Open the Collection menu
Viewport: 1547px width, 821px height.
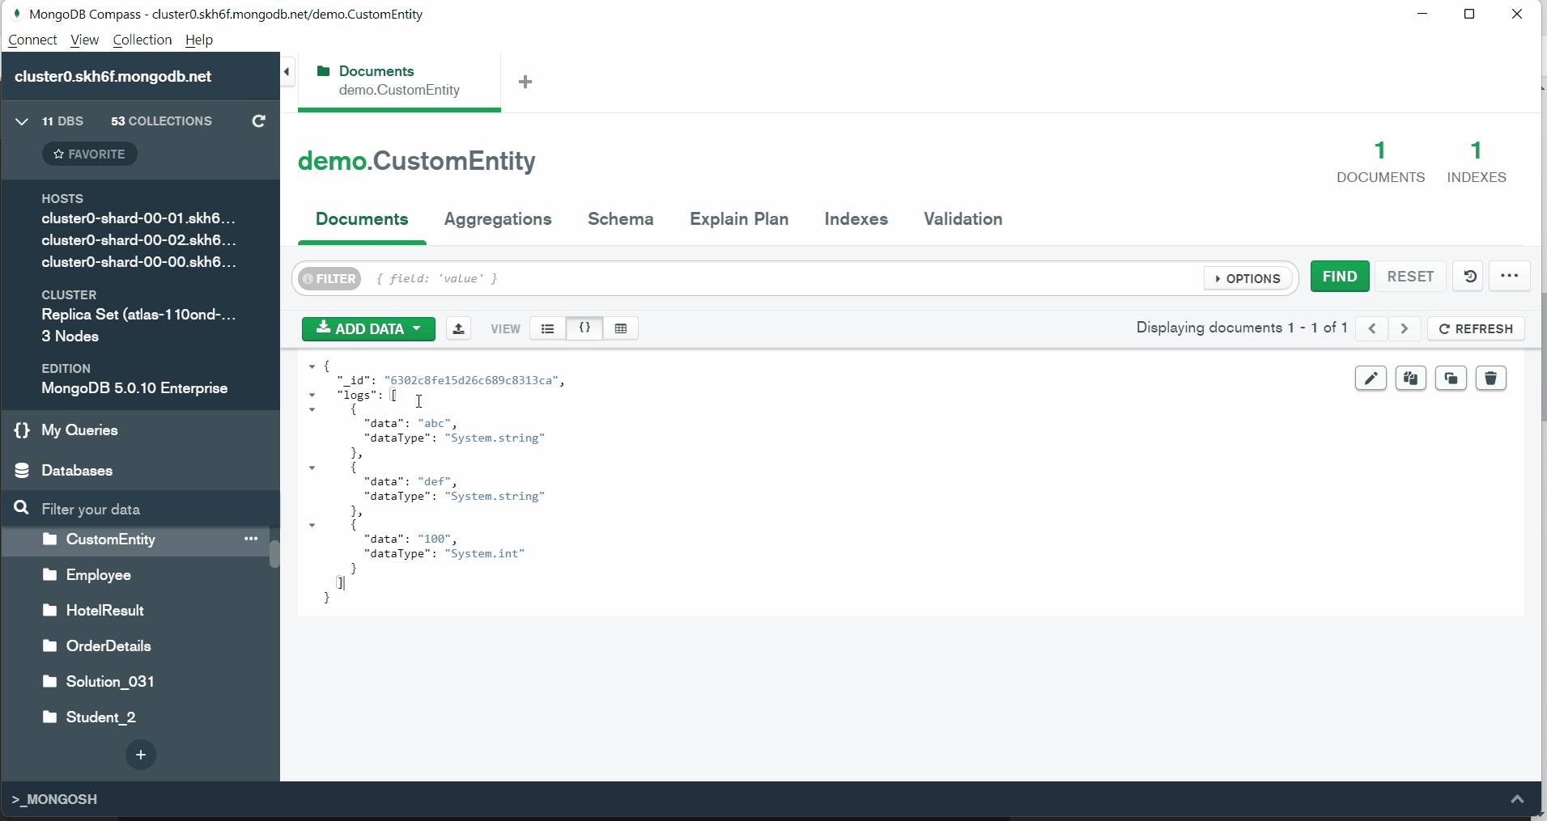point(142,40)
